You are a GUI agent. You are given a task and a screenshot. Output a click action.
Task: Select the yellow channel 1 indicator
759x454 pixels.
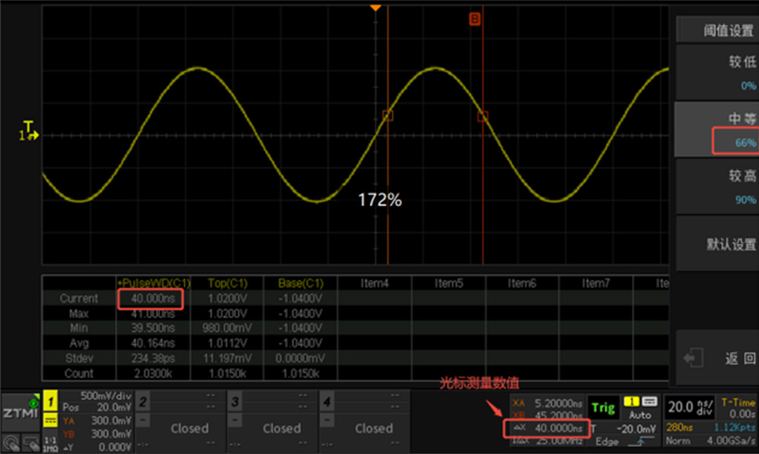tap(50, 400)
